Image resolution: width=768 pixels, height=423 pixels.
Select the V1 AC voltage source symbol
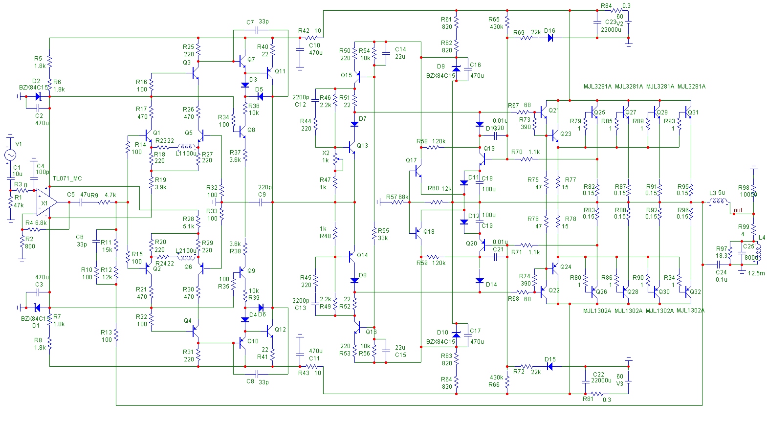[10, 156]
